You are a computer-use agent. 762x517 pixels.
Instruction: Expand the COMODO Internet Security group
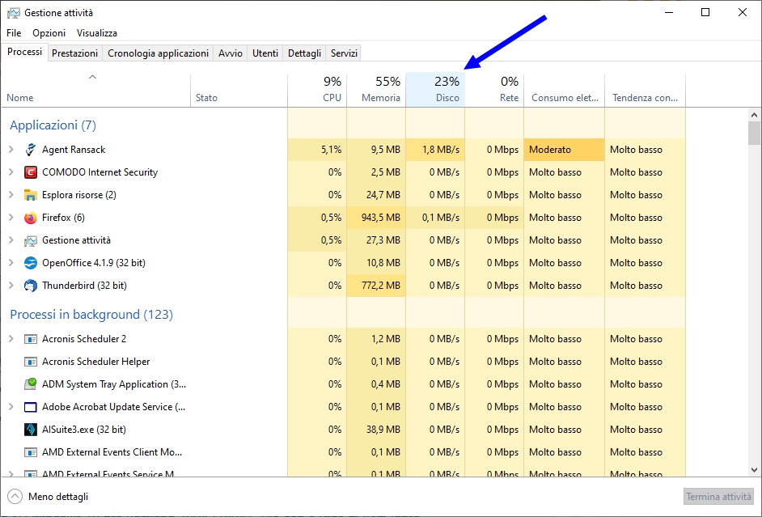[x=11, y=172]
